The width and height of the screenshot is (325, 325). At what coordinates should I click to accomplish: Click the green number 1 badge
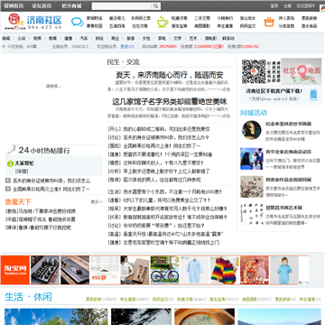[x=10, y=163]
